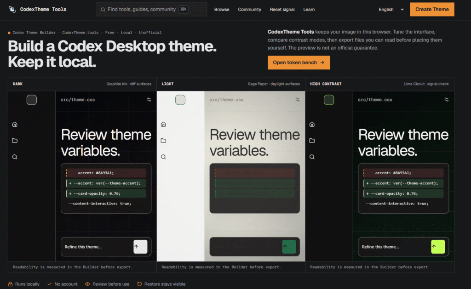This screenshot has width=471, height=289.
Task: Click the search magnifier icon in header
Action: tap(103, 10)
